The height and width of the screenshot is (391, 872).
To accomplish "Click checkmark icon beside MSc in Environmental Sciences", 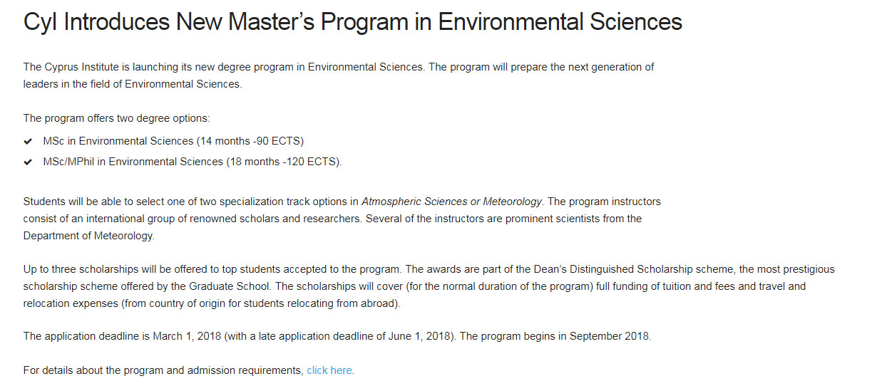I will [x=28, y=141].
